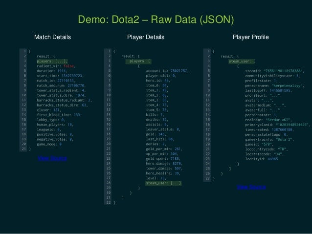Viewport: 312px width, 234px height.
Task: Select the Player Profile heading
Action: [x=251, y=37]
